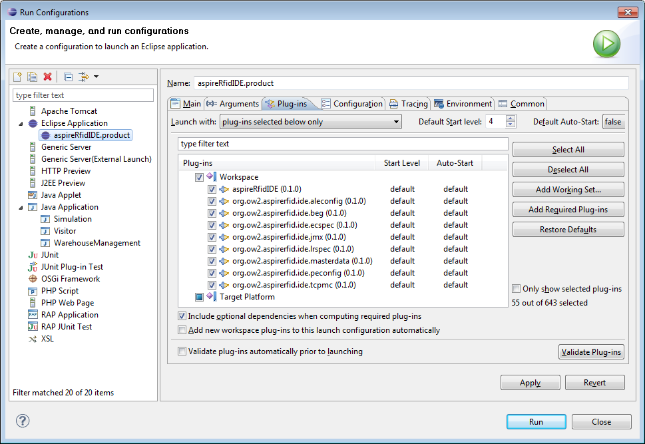This screenshot has width=645, height=444.
Task: Uncheck org.ow2.aspirerfid.ide.ecspec plug-in
Action: click(x=212, y=225)
